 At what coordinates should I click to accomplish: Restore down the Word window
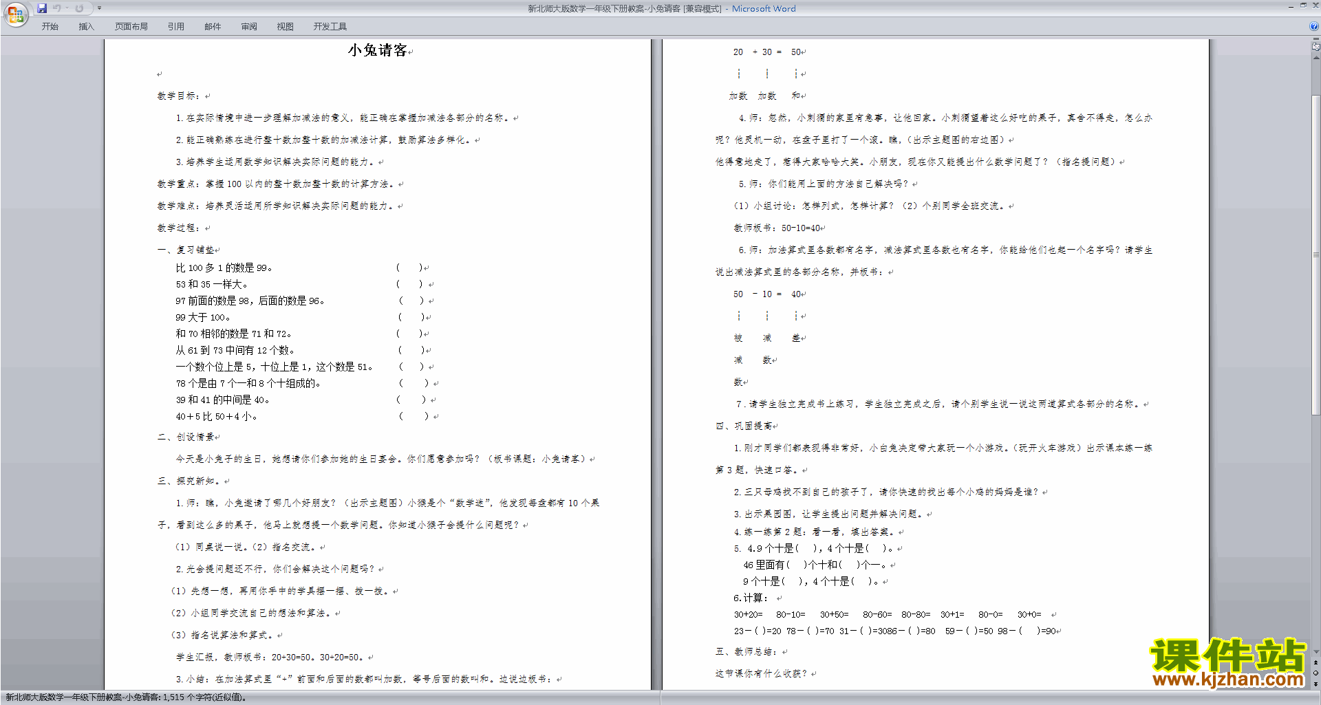1303,6
